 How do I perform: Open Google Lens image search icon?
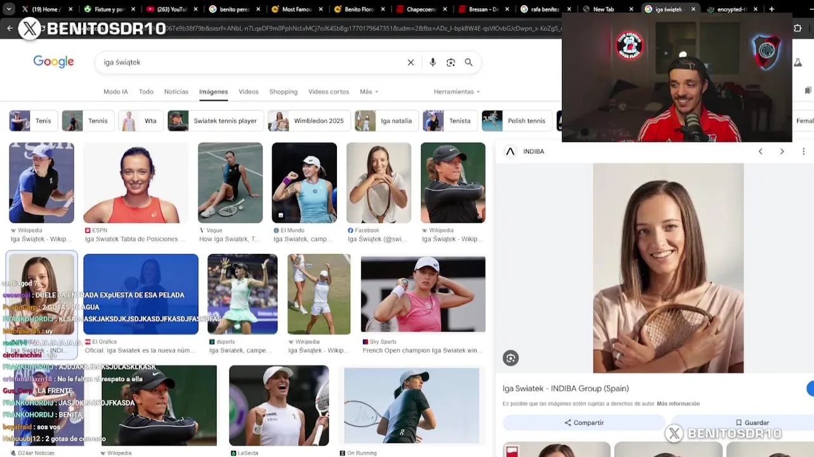tap(450, 62)
